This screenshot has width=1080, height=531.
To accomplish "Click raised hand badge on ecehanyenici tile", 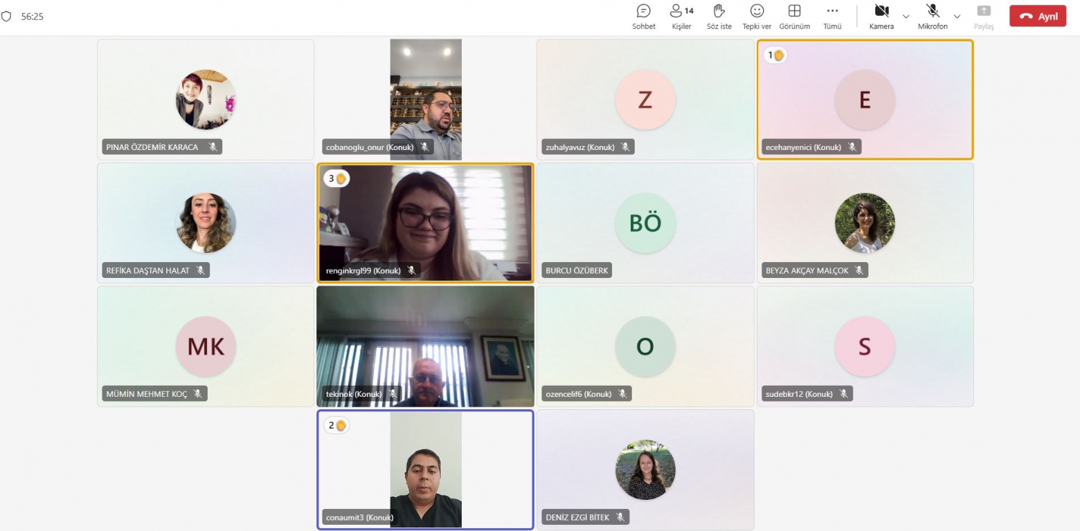I will [775, 55].
